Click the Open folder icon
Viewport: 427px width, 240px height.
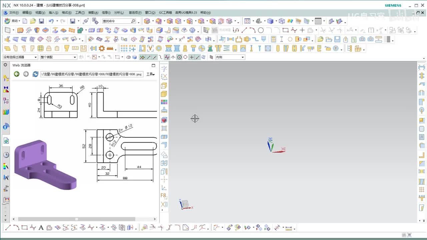pyautogui.click(x=33, y=21)
